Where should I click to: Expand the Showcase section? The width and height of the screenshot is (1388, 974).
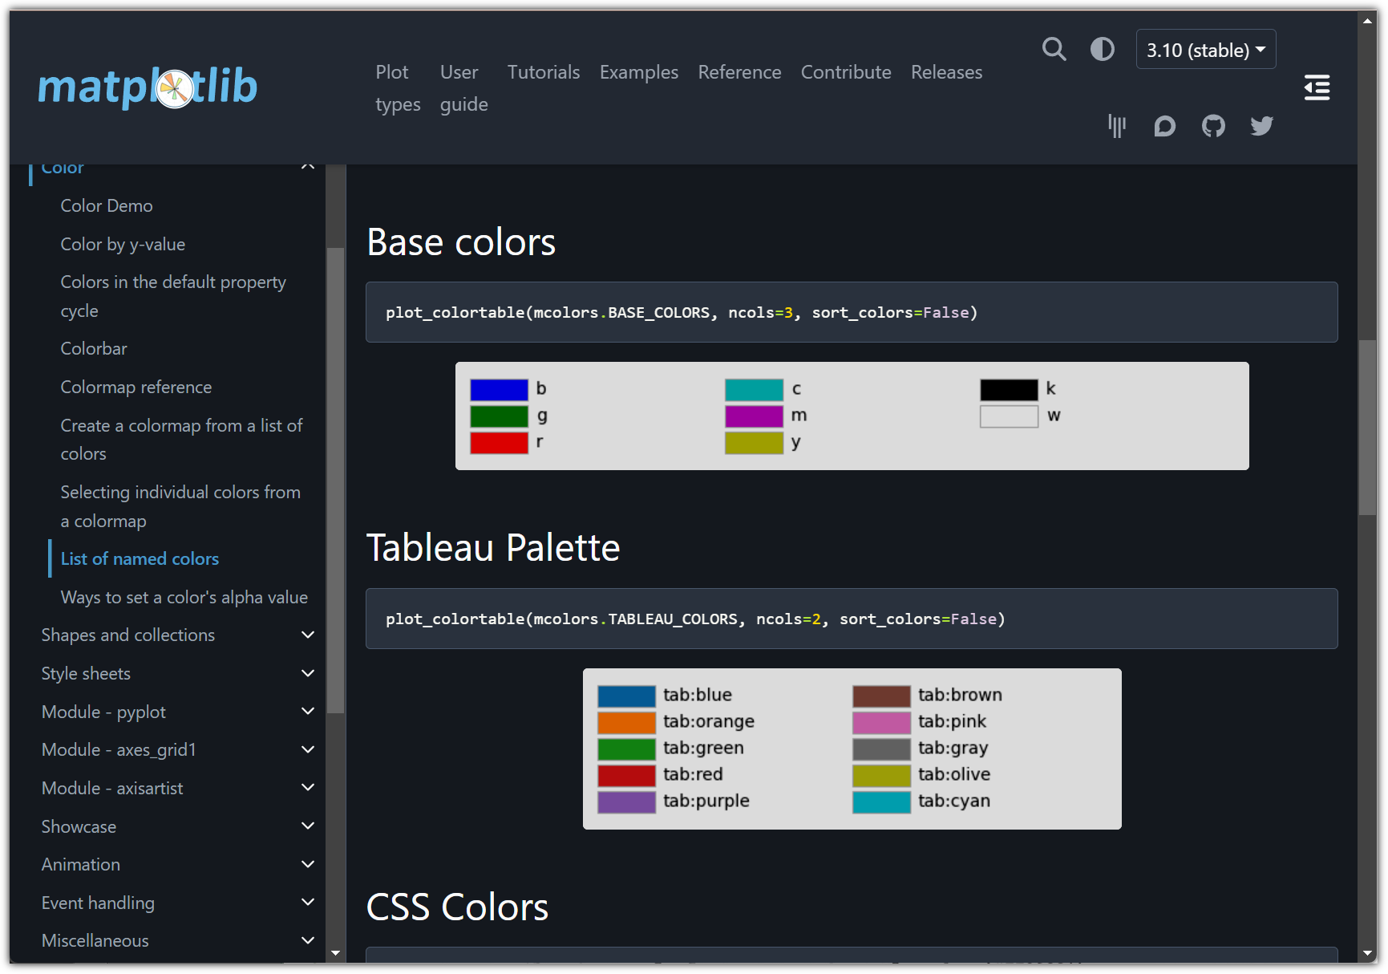(x=307, y=826)
